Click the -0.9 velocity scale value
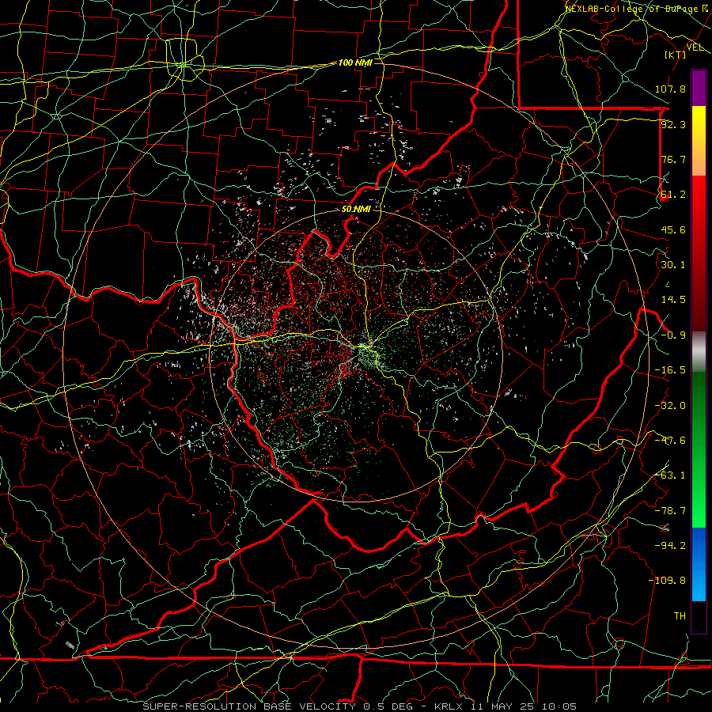712x712 pixels. (x=673, y=335)
